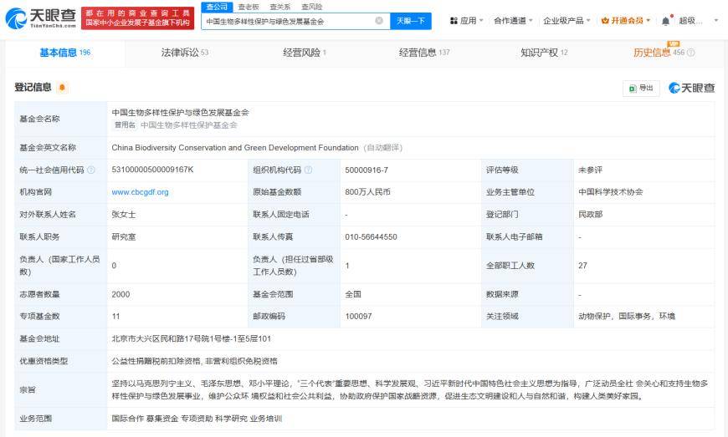Select the 查公司 search tab
Viewport: 728px width, 437px height.
pos(217,7)
